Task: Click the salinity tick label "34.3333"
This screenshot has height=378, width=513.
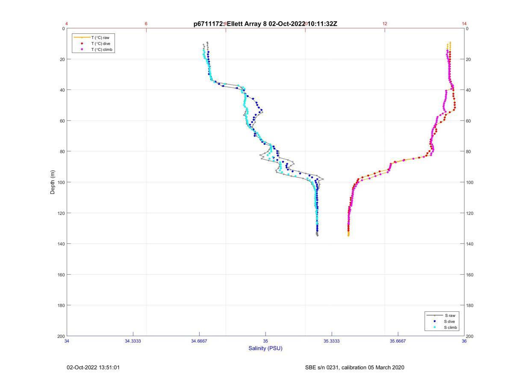Action: 133,341
